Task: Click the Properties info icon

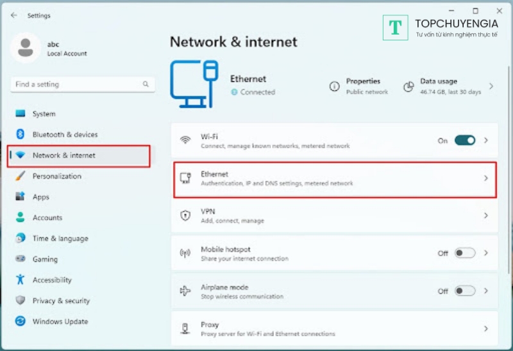Action: [334, 86]
